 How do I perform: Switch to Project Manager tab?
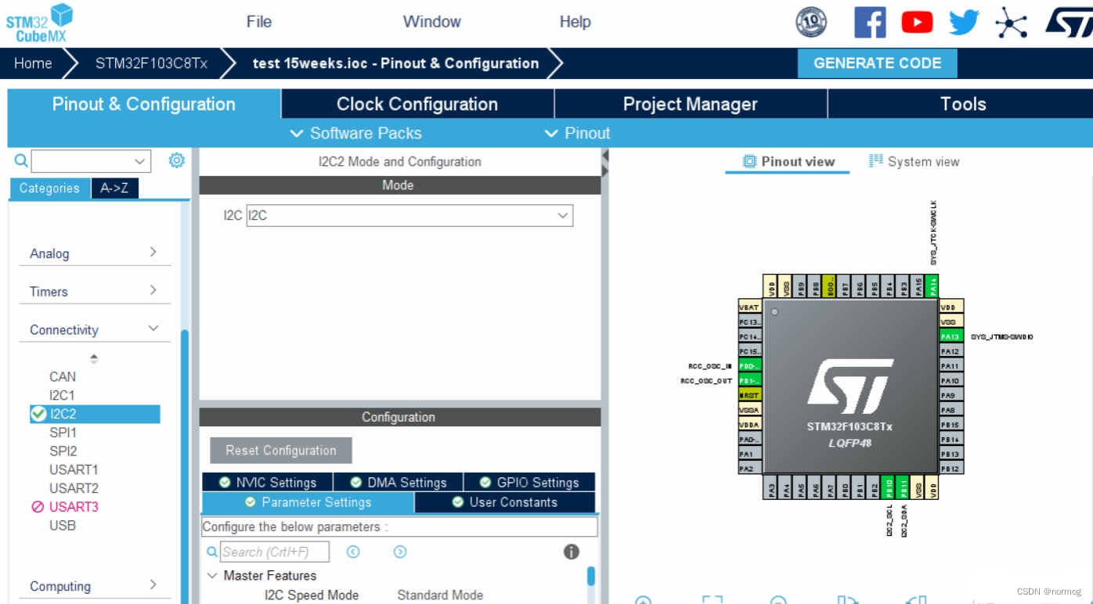click(691, 104)
